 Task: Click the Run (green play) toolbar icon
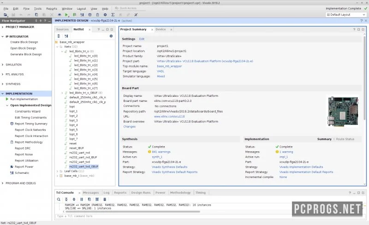click(66, 15)
